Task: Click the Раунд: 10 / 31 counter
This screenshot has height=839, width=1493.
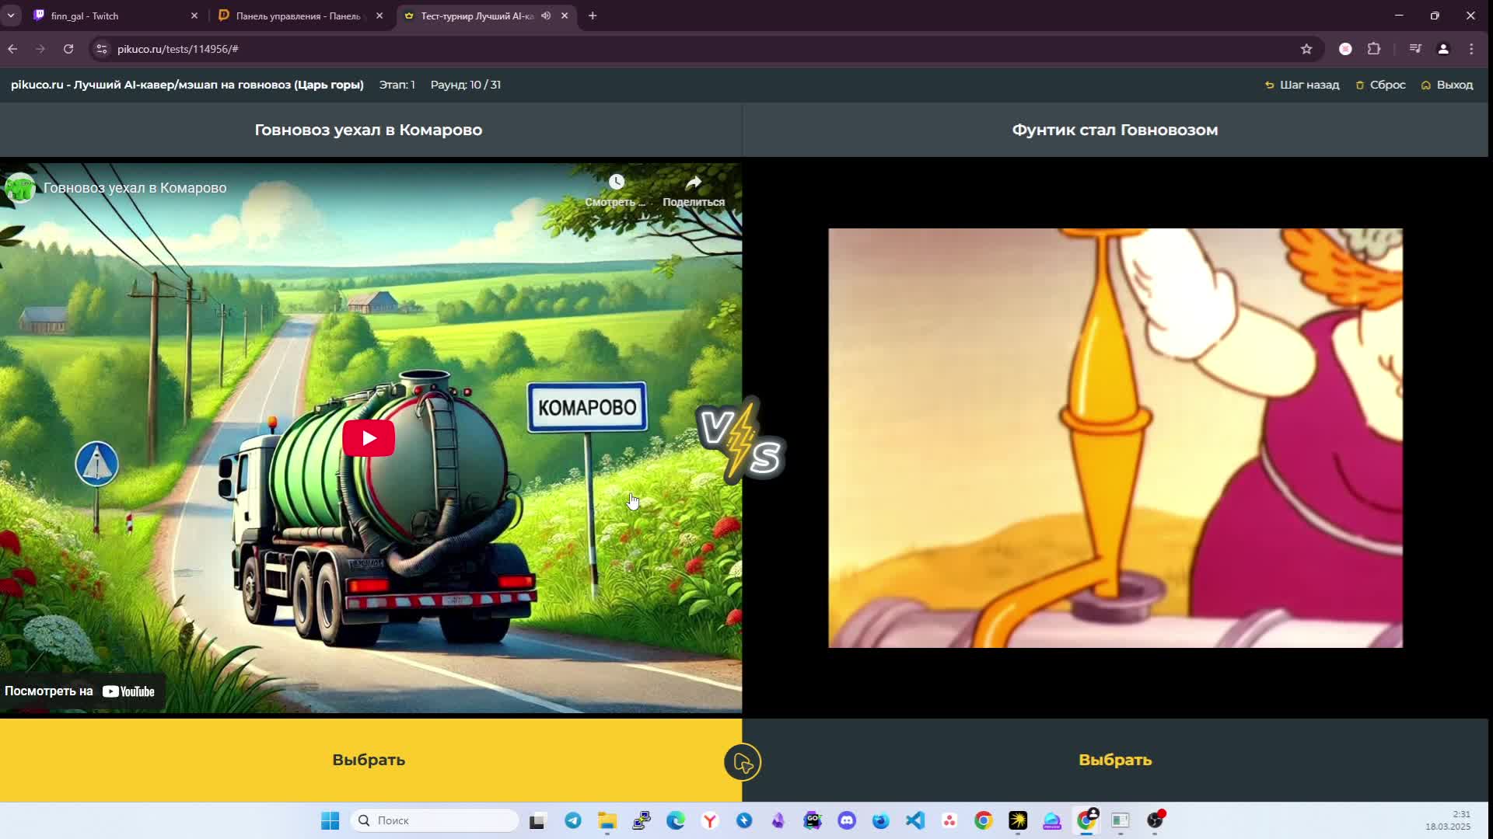Action: (466, 85)
